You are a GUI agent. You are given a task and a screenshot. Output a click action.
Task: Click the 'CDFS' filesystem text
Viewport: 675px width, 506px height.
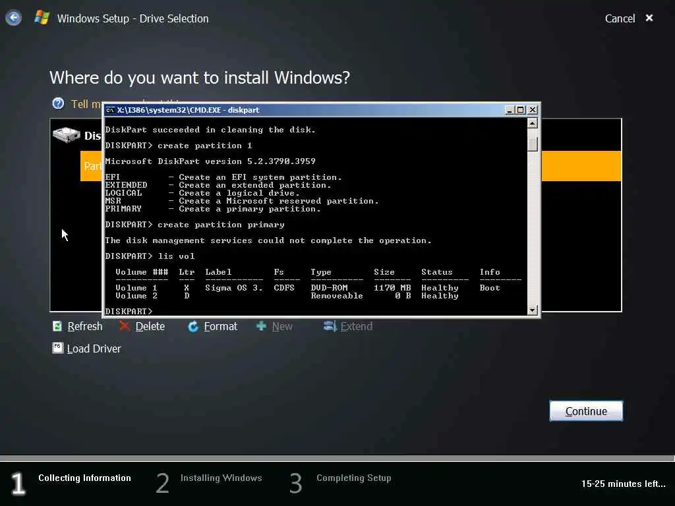coord(284,288)
